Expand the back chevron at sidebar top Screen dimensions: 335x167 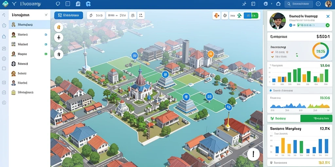click(x=4, y=15)
